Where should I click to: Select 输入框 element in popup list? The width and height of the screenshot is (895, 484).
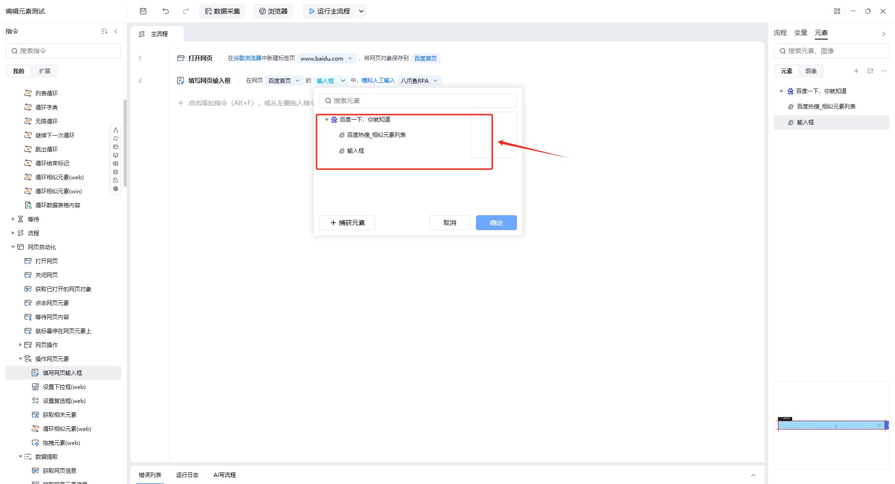coord(355,151)
